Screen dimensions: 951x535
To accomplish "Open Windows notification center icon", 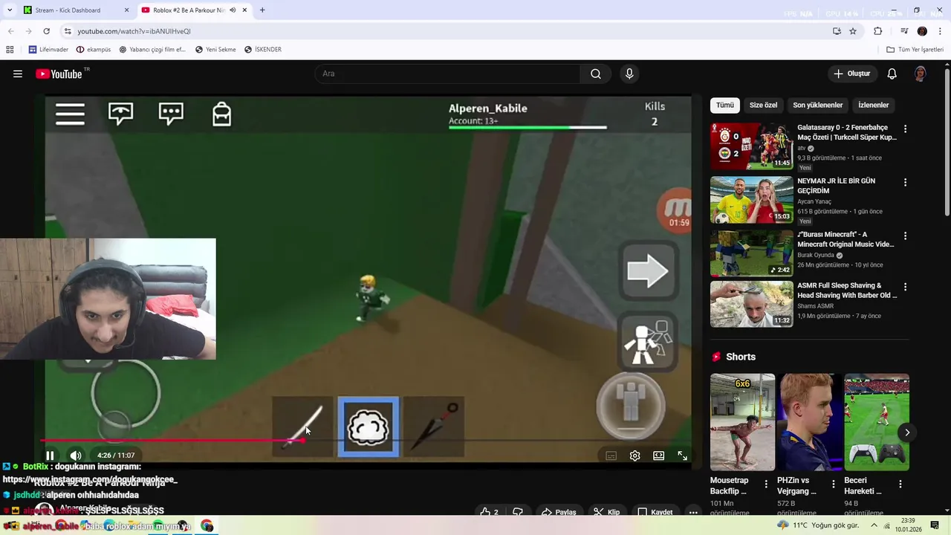I will [935, 525].
